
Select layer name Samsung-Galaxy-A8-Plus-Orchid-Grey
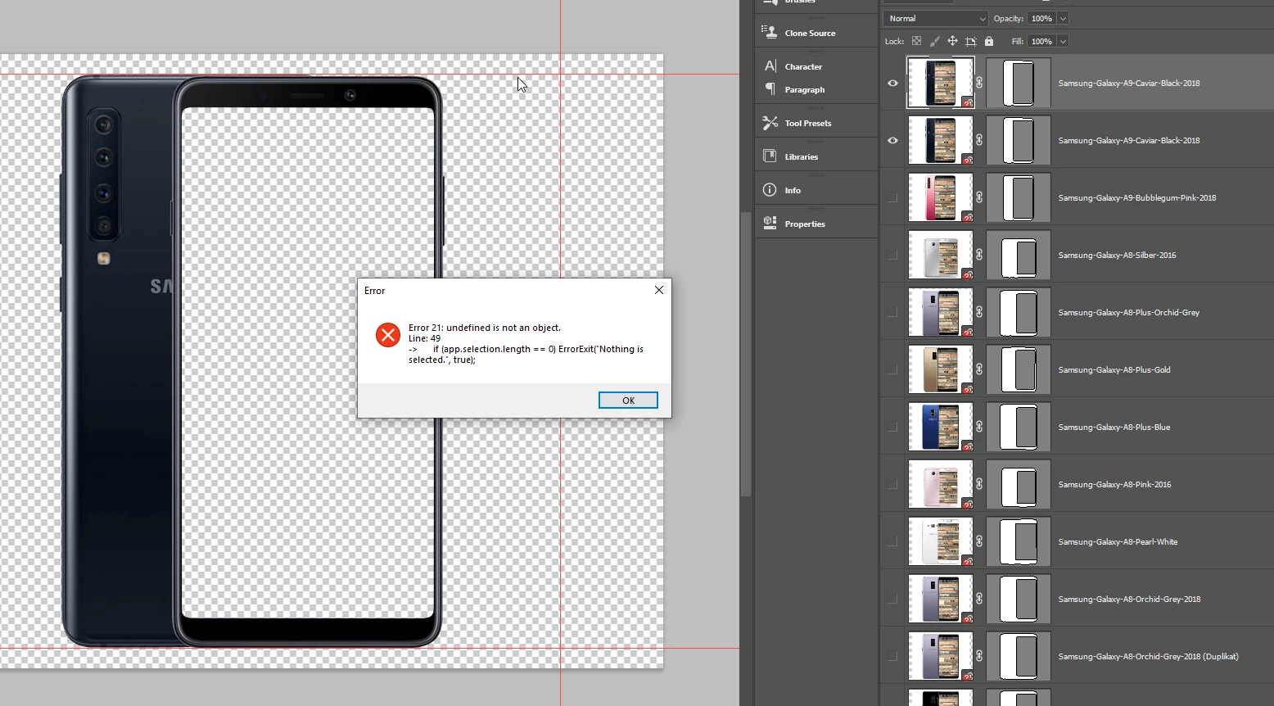click(x=1128, y=312)
